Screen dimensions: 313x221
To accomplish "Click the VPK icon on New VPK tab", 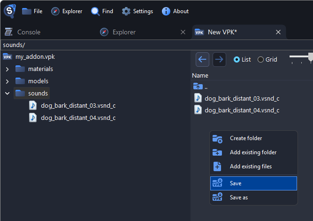I will point(199,32).
